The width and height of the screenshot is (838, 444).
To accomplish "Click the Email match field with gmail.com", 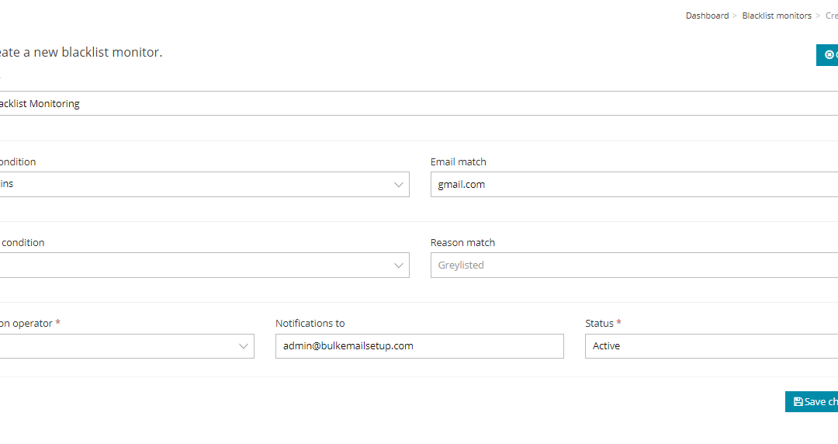I will click(633, 185).
